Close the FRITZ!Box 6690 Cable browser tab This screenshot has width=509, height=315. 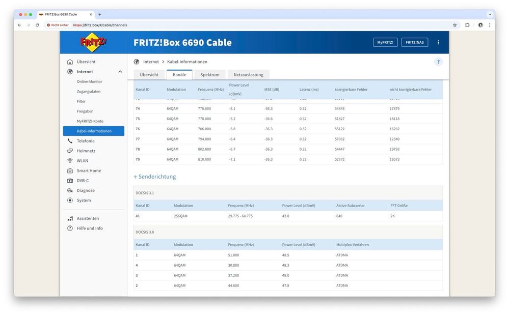coord(91,14)
